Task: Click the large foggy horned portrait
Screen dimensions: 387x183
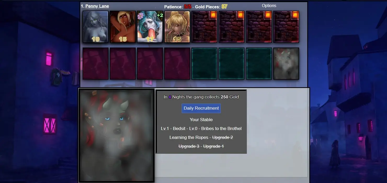Action: 117,135
